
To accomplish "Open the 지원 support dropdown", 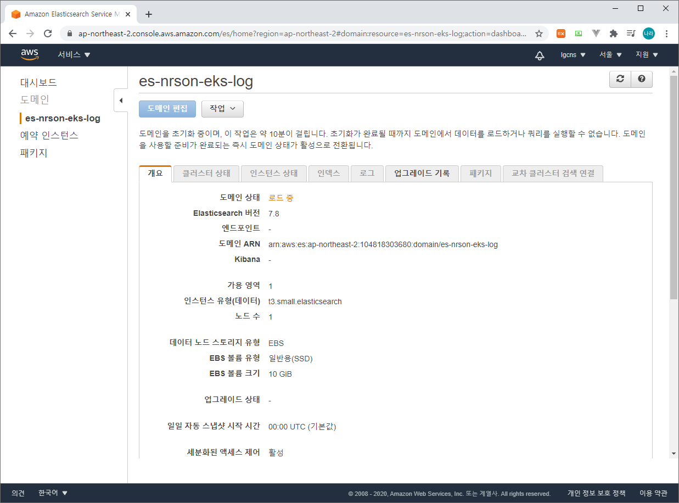I will tap(647, 55).
